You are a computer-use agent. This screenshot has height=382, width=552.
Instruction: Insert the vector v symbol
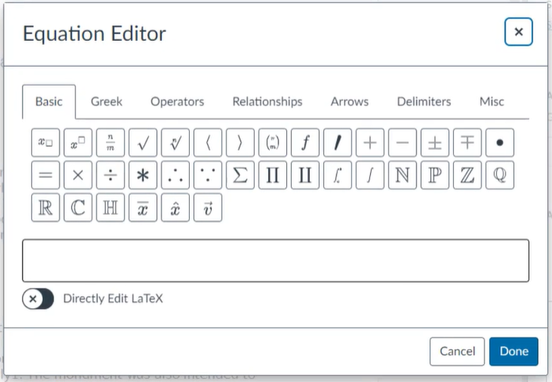point(208,208)
